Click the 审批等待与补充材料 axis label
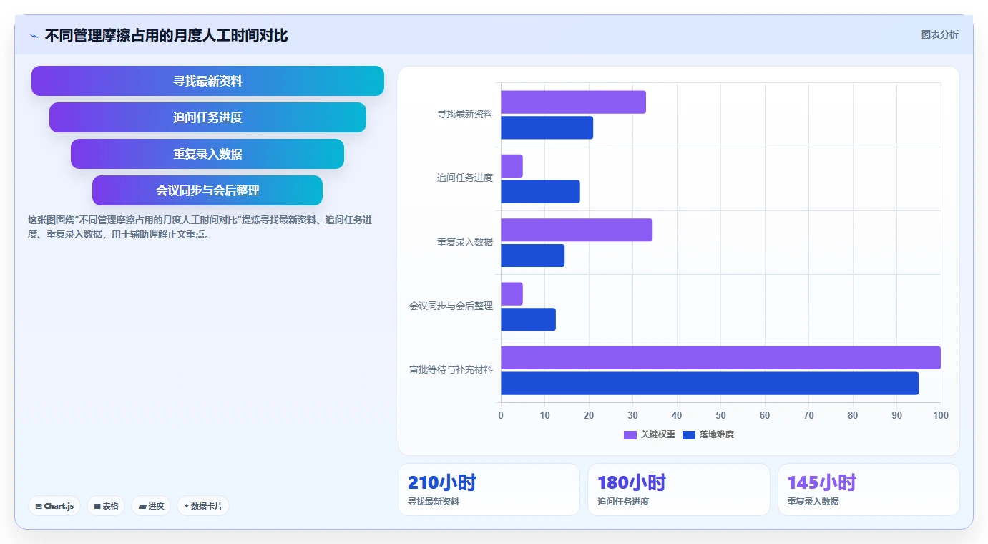The width and height of the screenshot is (988, 544). [x=451, y=370]
